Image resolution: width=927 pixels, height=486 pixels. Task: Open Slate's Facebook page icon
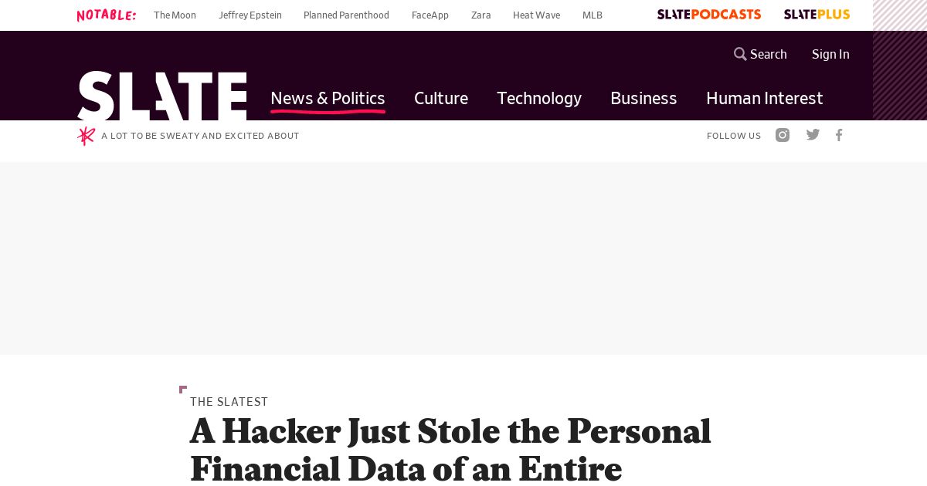[839, 135]
